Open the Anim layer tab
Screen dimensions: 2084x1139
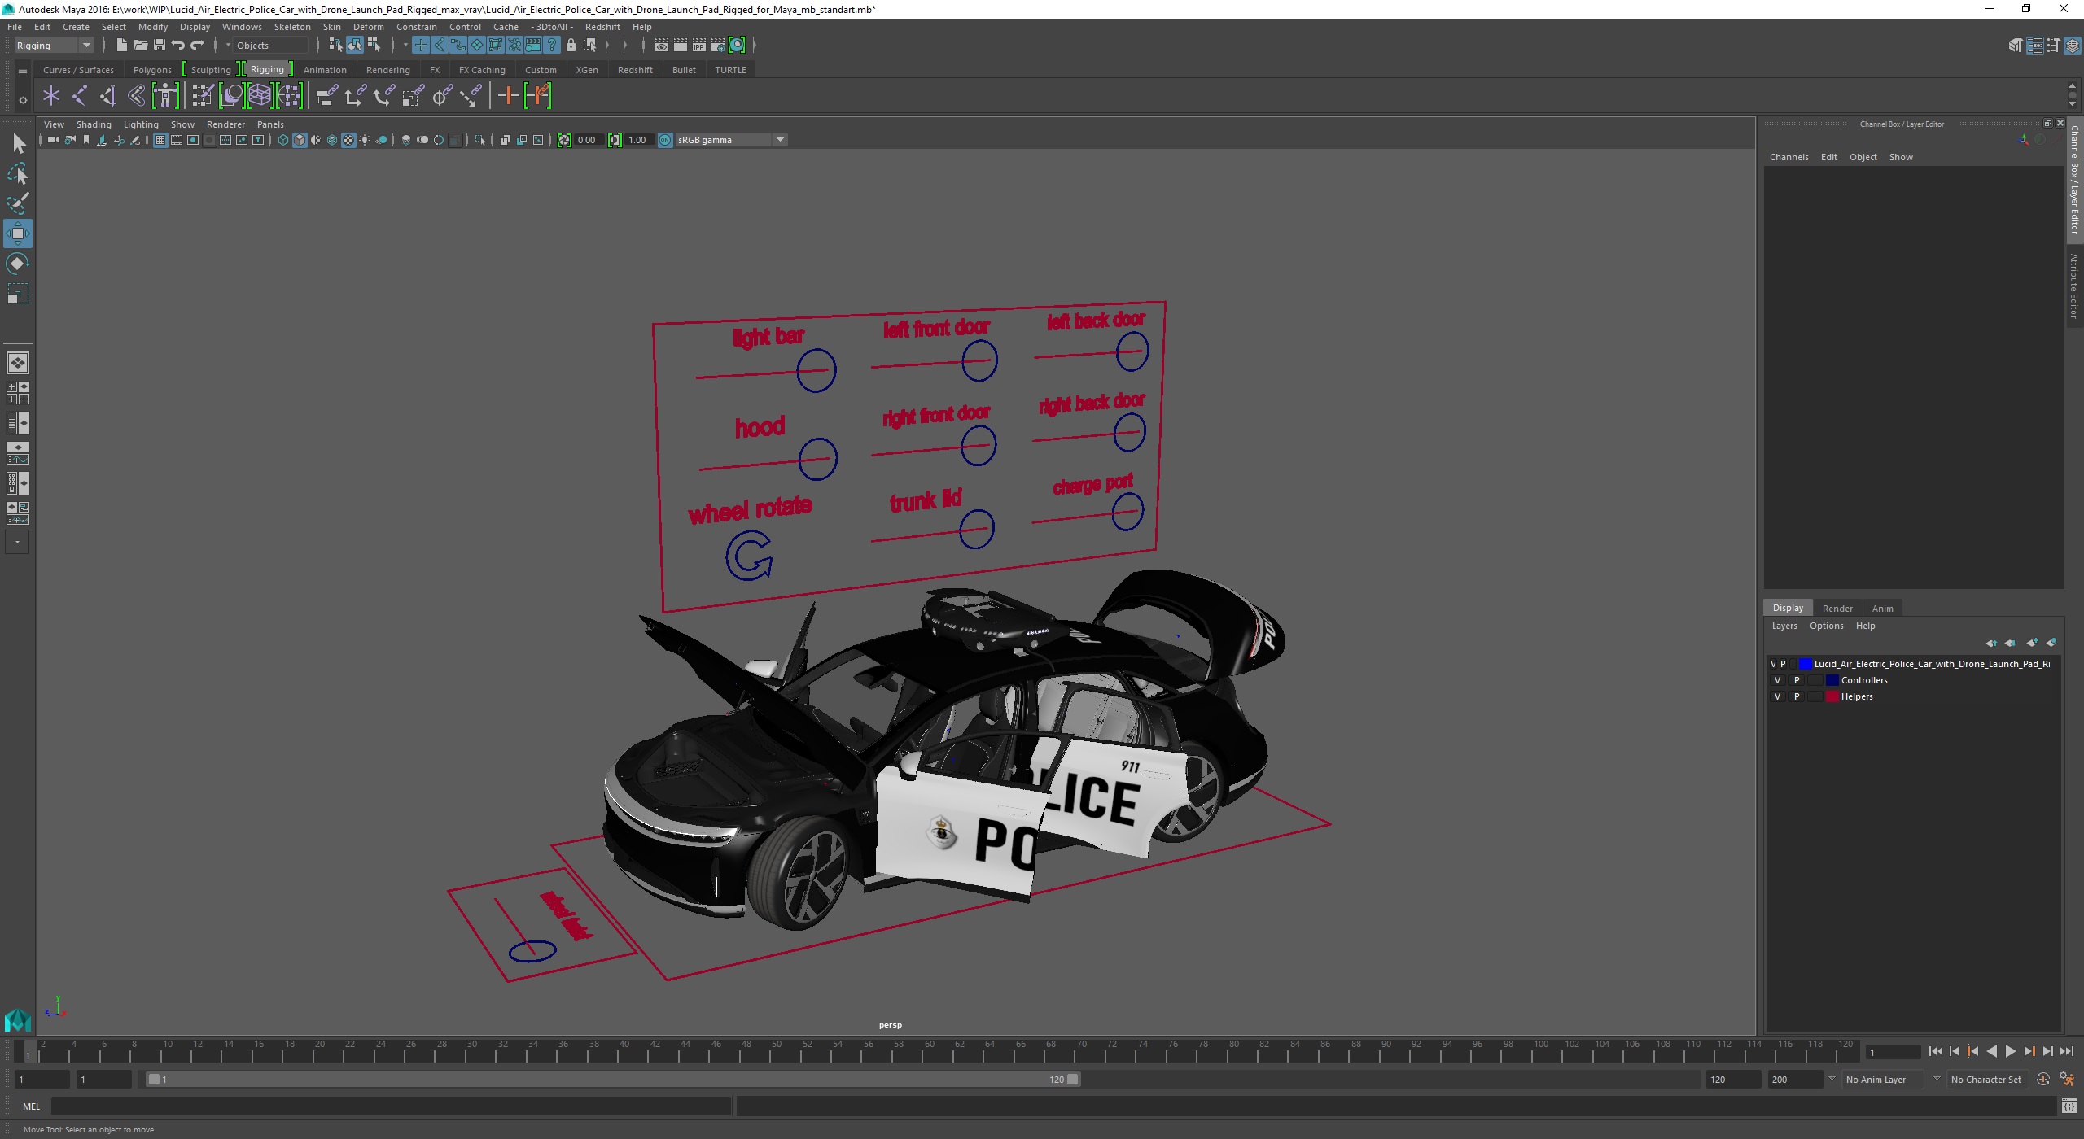pos(1882,609)
